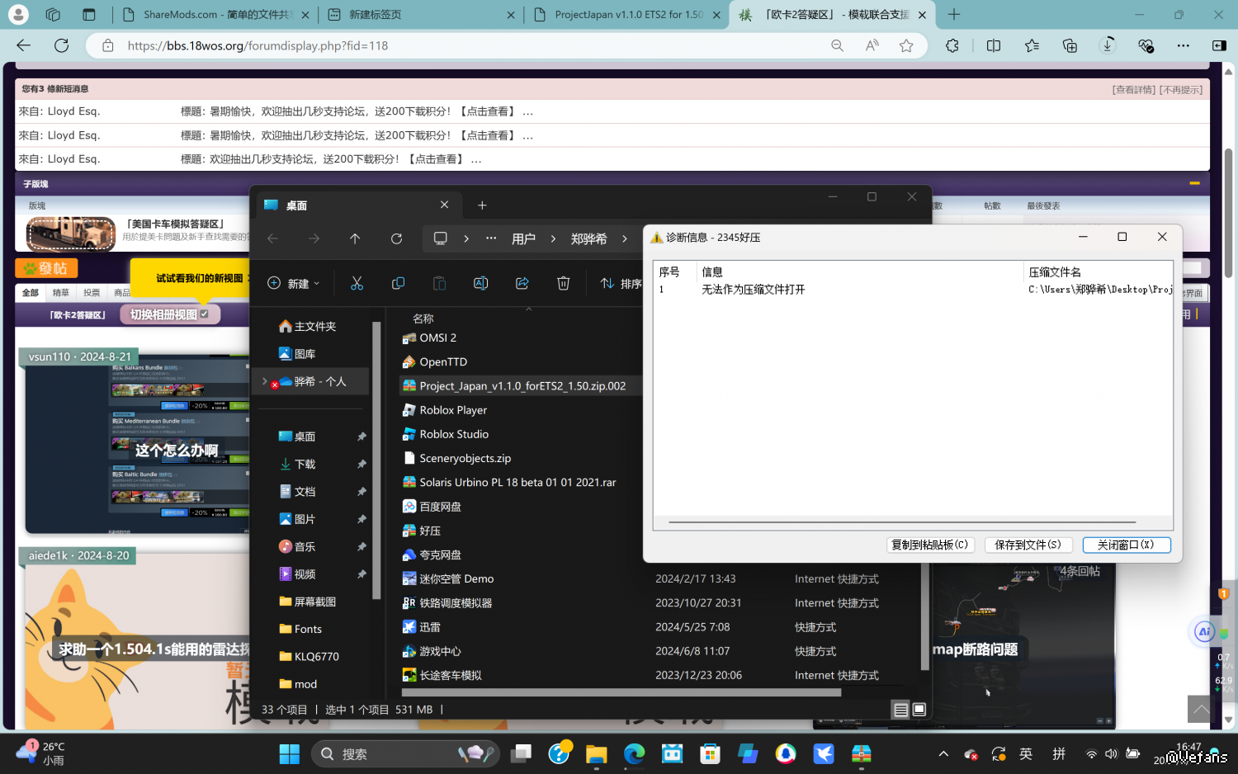Click the Cut scissors icon in Explorer toolbar
This screenshot has width=1238, height=774.
point(357,283)
